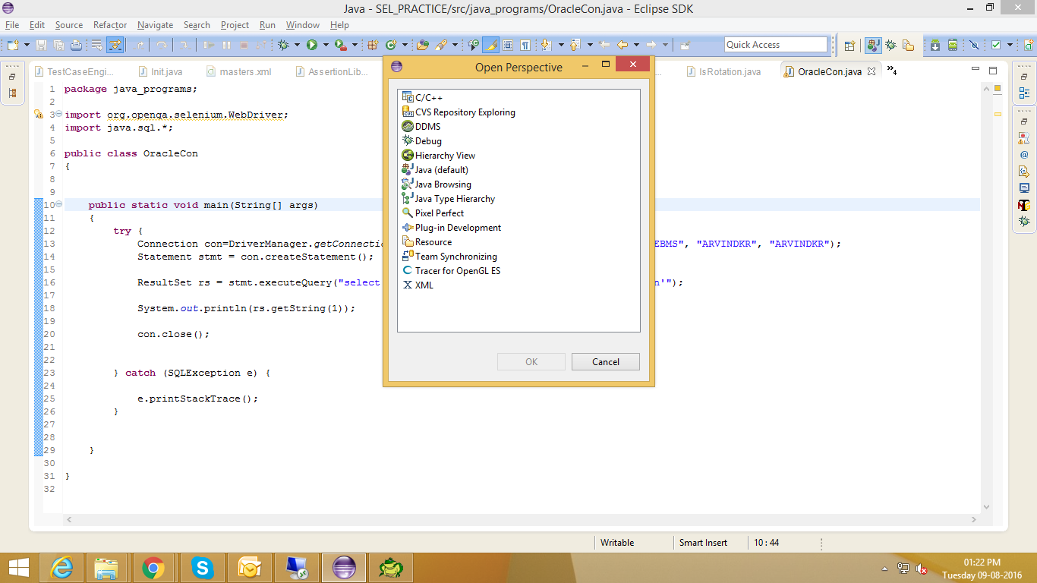Open the Console view monitor icon

click(1024, 188)
